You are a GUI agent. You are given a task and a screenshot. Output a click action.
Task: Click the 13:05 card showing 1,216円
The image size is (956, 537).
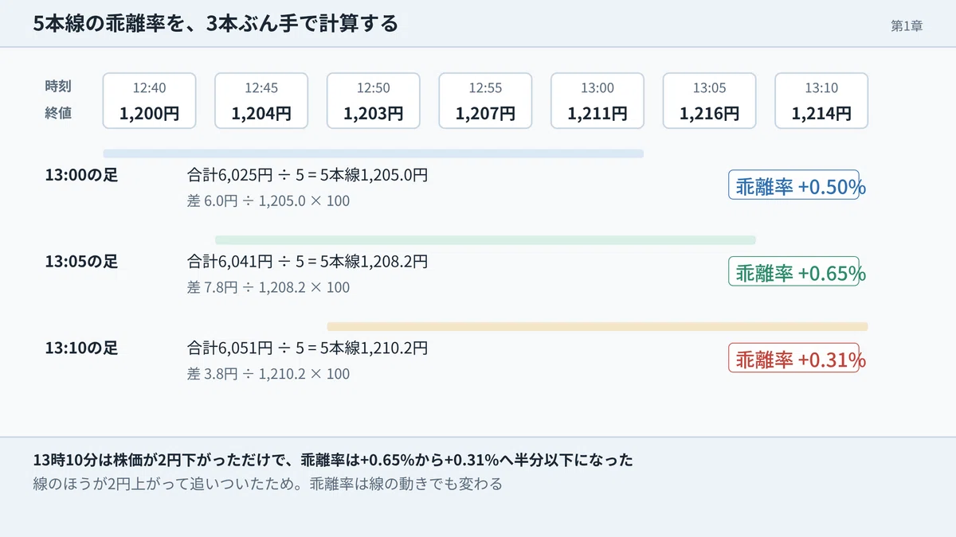tap(709, 101)
